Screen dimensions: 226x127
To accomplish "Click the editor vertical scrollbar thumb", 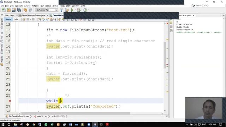I will pyautogui.click(x=165, y=55).
